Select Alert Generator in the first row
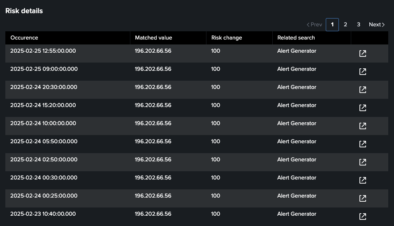 pyautogui.click(x=297, y=51)
